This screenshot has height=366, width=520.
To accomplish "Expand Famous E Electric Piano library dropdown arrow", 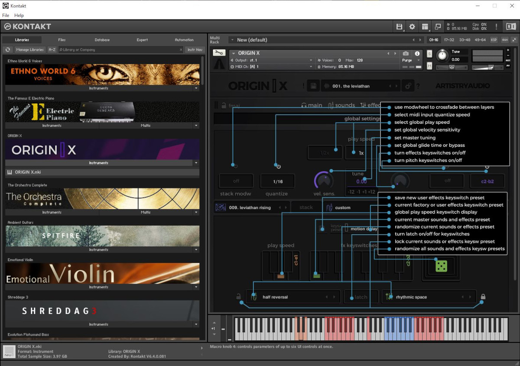I will [x=196, y=126].
